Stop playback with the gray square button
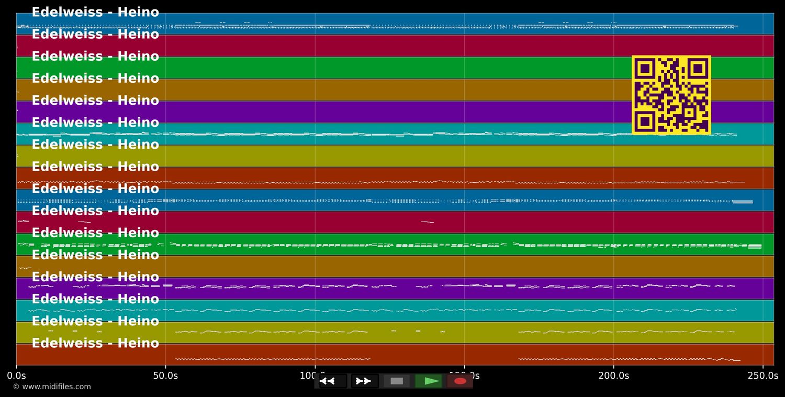785x397 pixels. (x=397, y=381)
